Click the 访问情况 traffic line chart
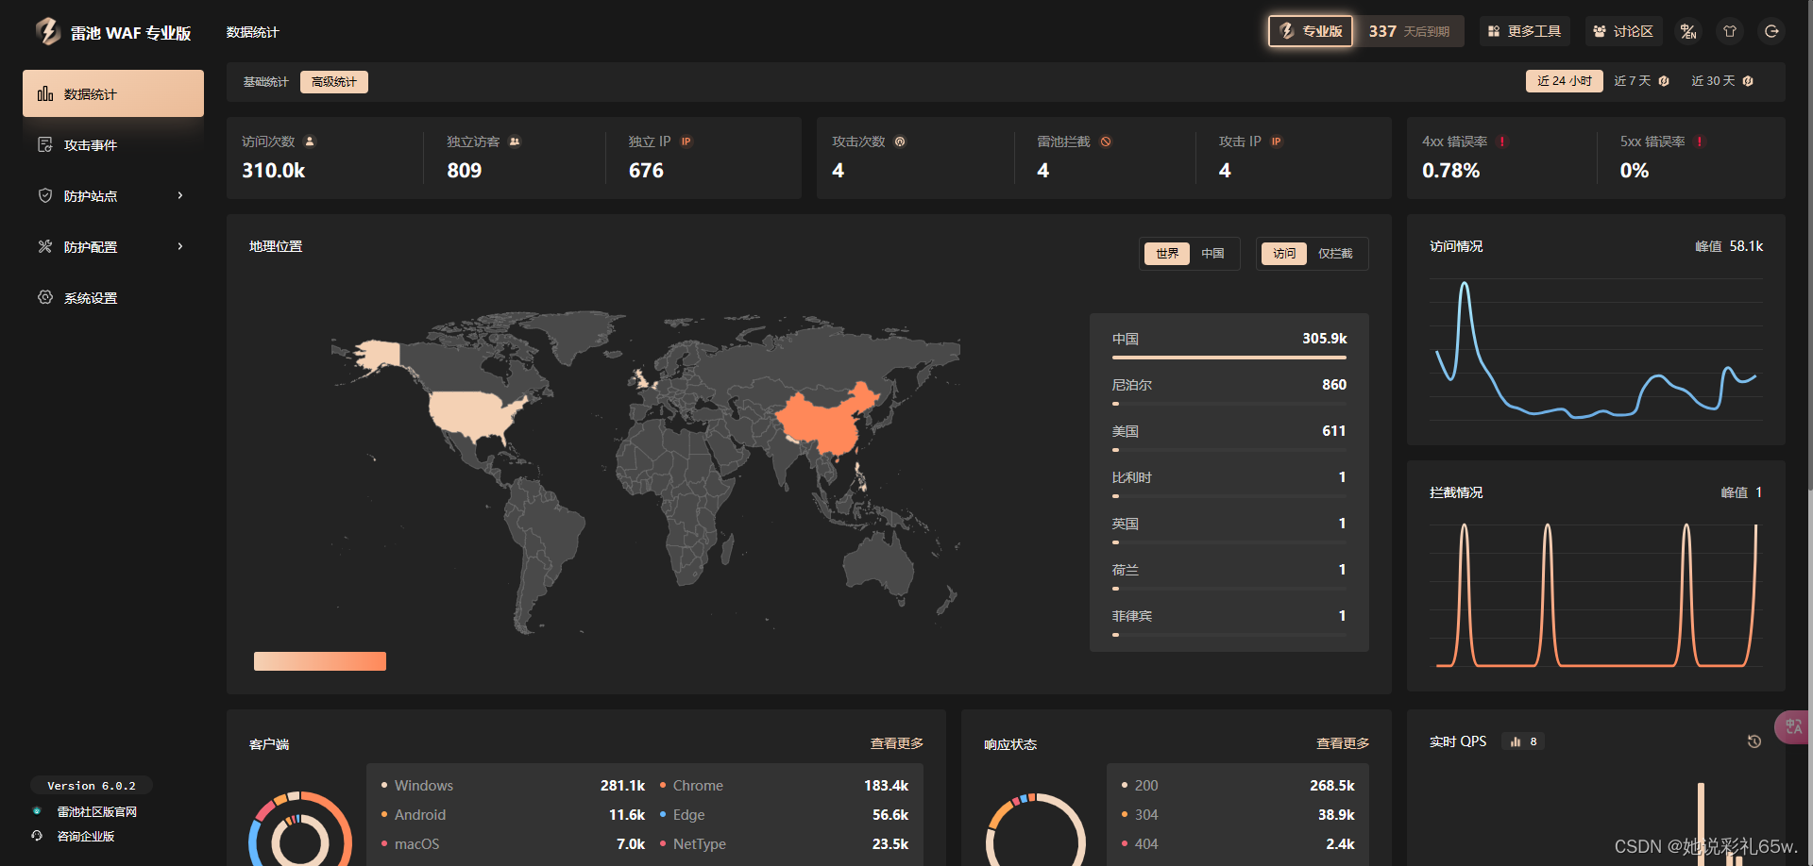 point(1596,349)
